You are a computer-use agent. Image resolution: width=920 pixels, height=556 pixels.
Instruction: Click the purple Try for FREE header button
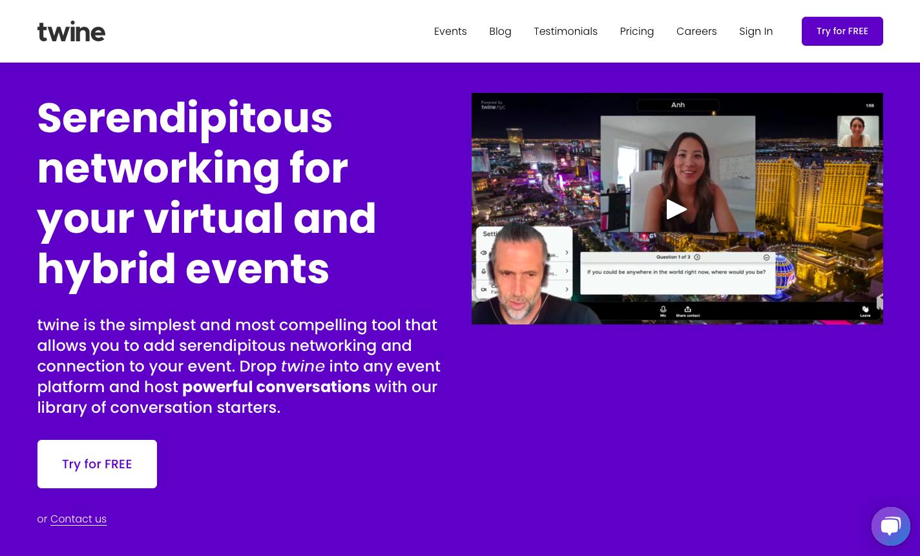coord(842,31)
